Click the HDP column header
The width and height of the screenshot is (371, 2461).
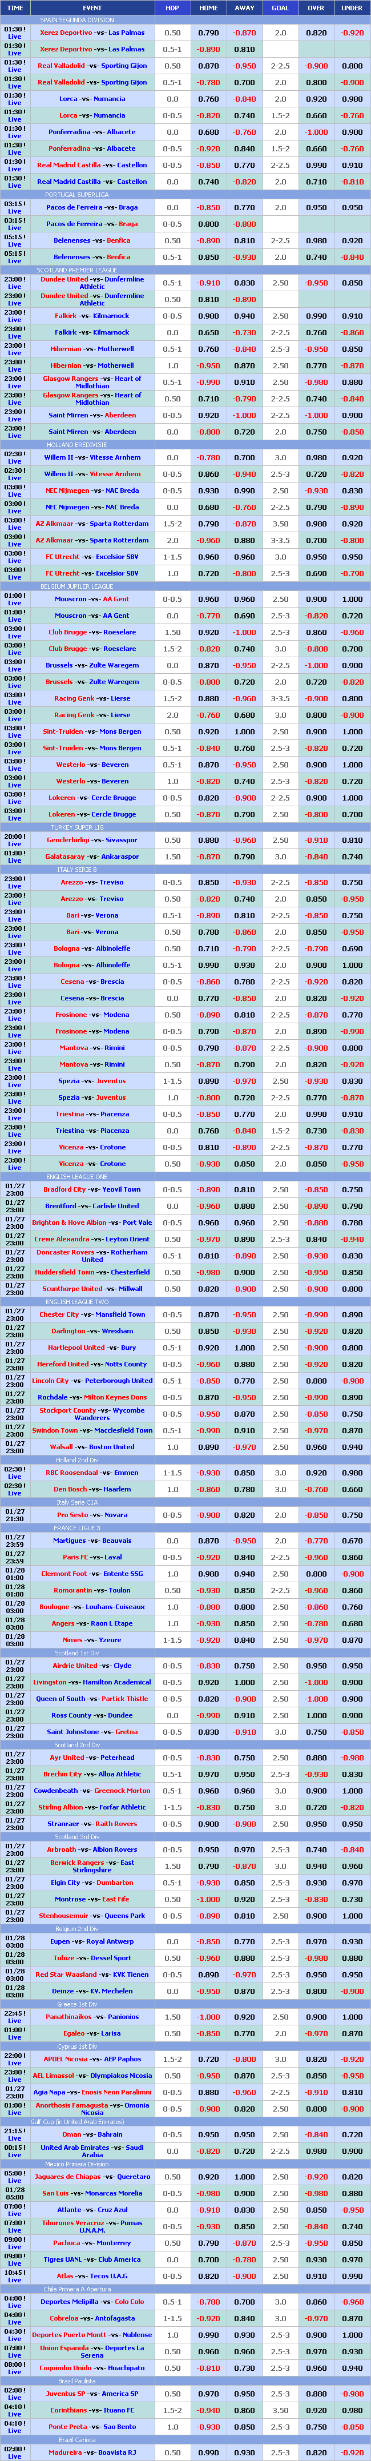tap(172, 7)
